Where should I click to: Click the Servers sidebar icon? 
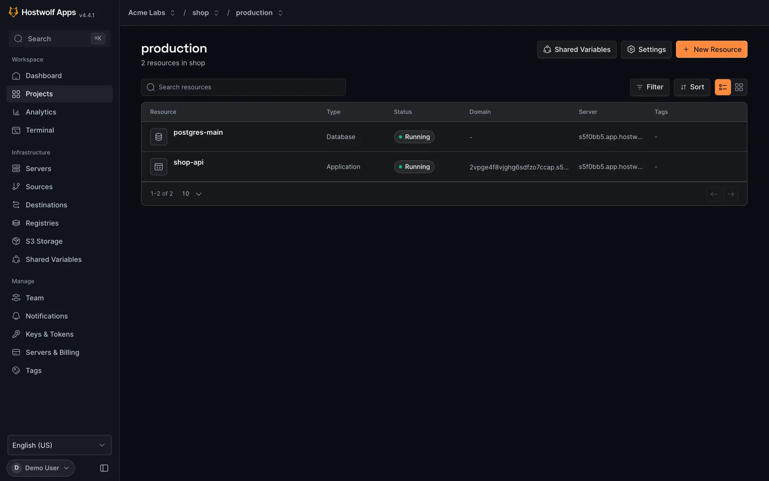(16, 169)
